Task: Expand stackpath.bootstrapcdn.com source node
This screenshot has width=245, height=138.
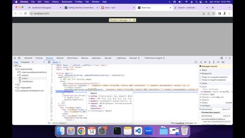Action: click(16, 90)
